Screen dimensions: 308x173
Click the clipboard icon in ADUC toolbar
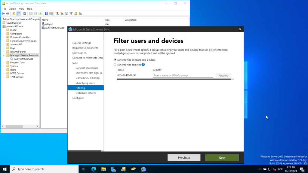point(25,14)
